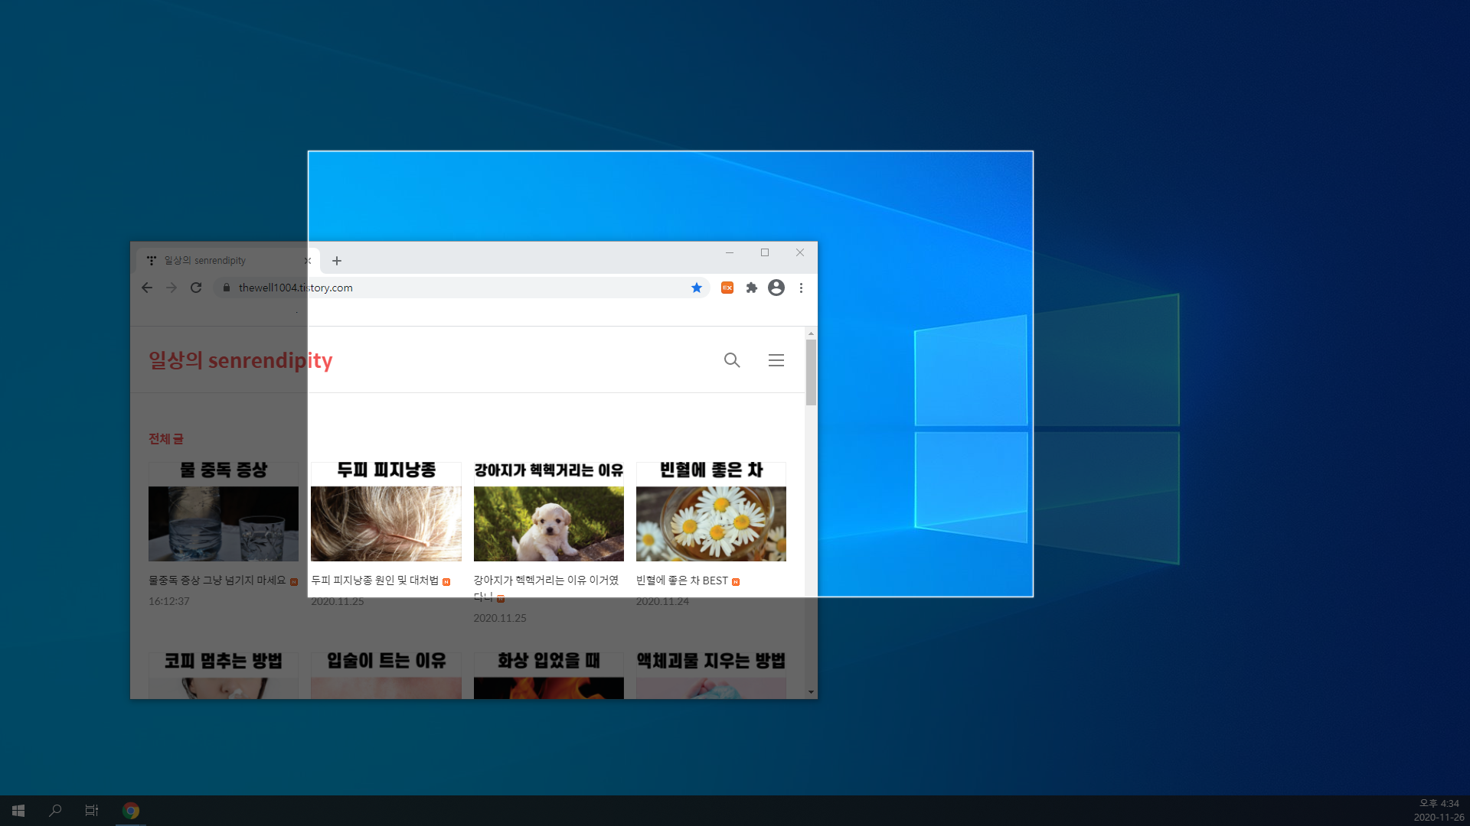Open a new tab with plus button
This screenshot has height=826, width=1470.
[x=337, y=261]
